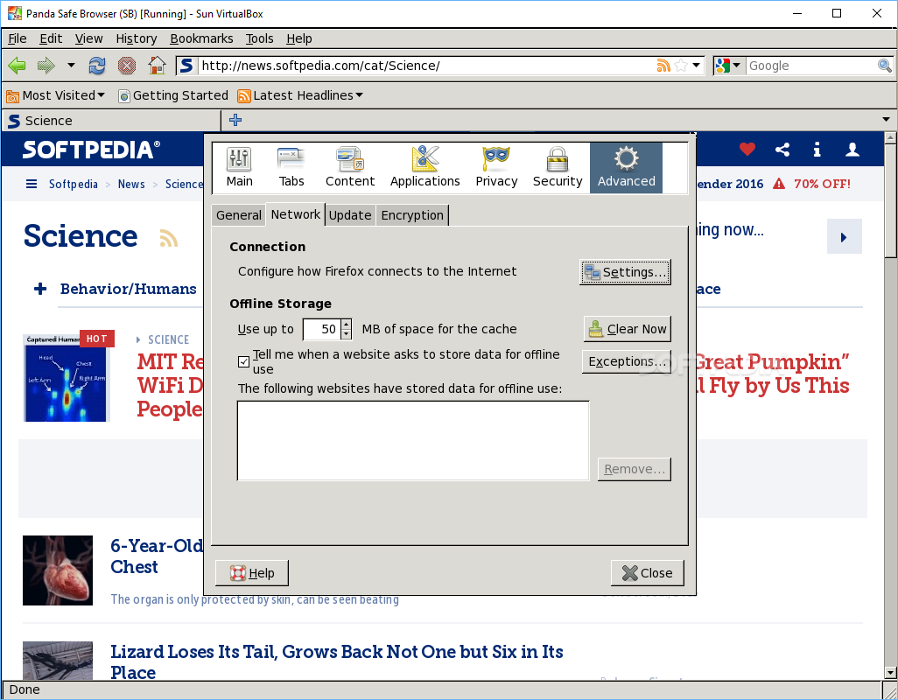Click the Softpedia logo
Screen dimensions: 898x700
[x=91, y=150]
